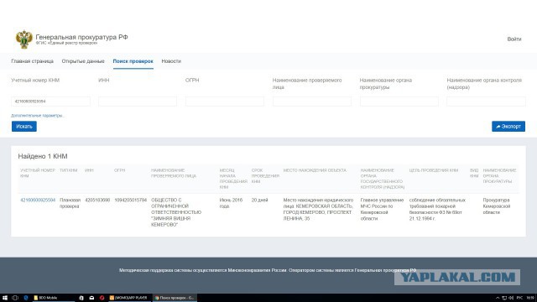Click the Прокуратура Кемеровской области cell
Image resolution: width=537 pixels, height=302 pixels.
pyautogui.click(x=497, y=206)
